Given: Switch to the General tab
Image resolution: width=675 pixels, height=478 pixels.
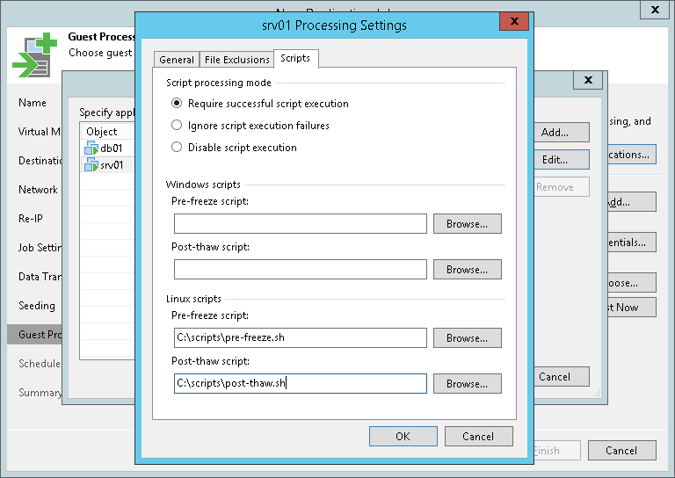Looking at the screenshot, I should coord(177,60).
